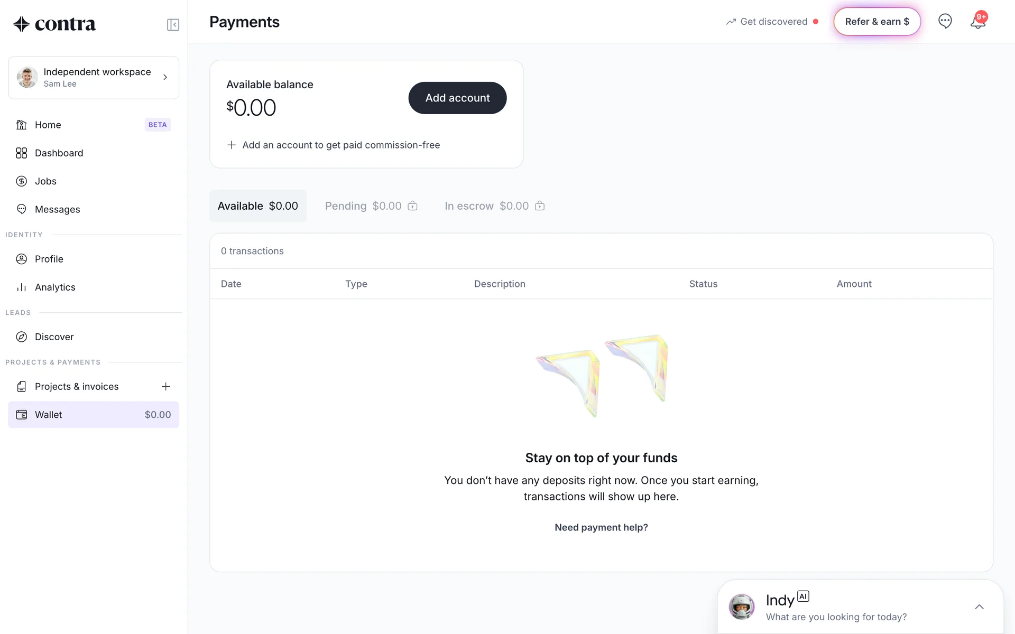Open Messages in the sidebar
Image resolution: width=1015 pixels, height=634 pixels.
pyautogui.click(x=57, y=210)
